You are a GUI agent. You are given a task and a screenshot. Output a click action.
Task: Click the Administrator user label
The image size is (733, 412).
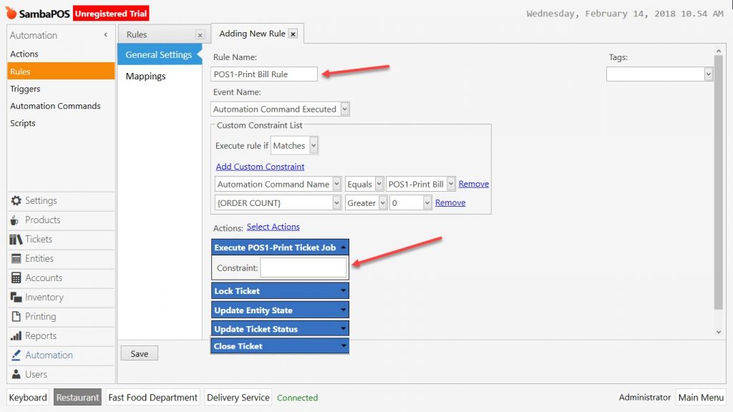[645, 398]
